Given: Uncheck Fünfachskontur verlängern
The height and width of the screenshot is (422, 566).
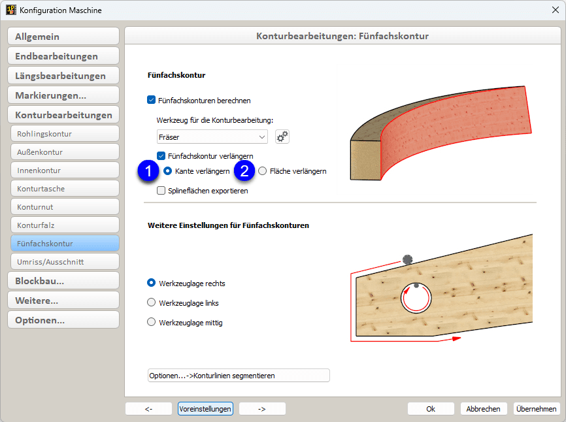Looking at the screenshot, I should tap(160, 156).
